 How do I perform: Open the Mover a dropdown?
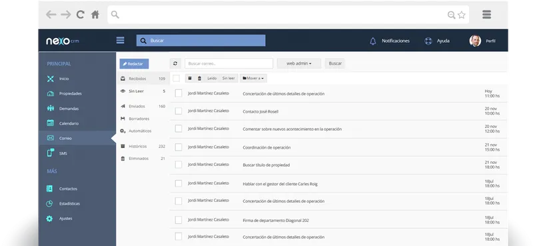pos(253,78)
